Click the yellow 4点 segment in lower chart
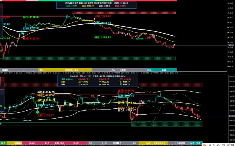The width and height of the screenshot is (235, 146). point(153,143)
